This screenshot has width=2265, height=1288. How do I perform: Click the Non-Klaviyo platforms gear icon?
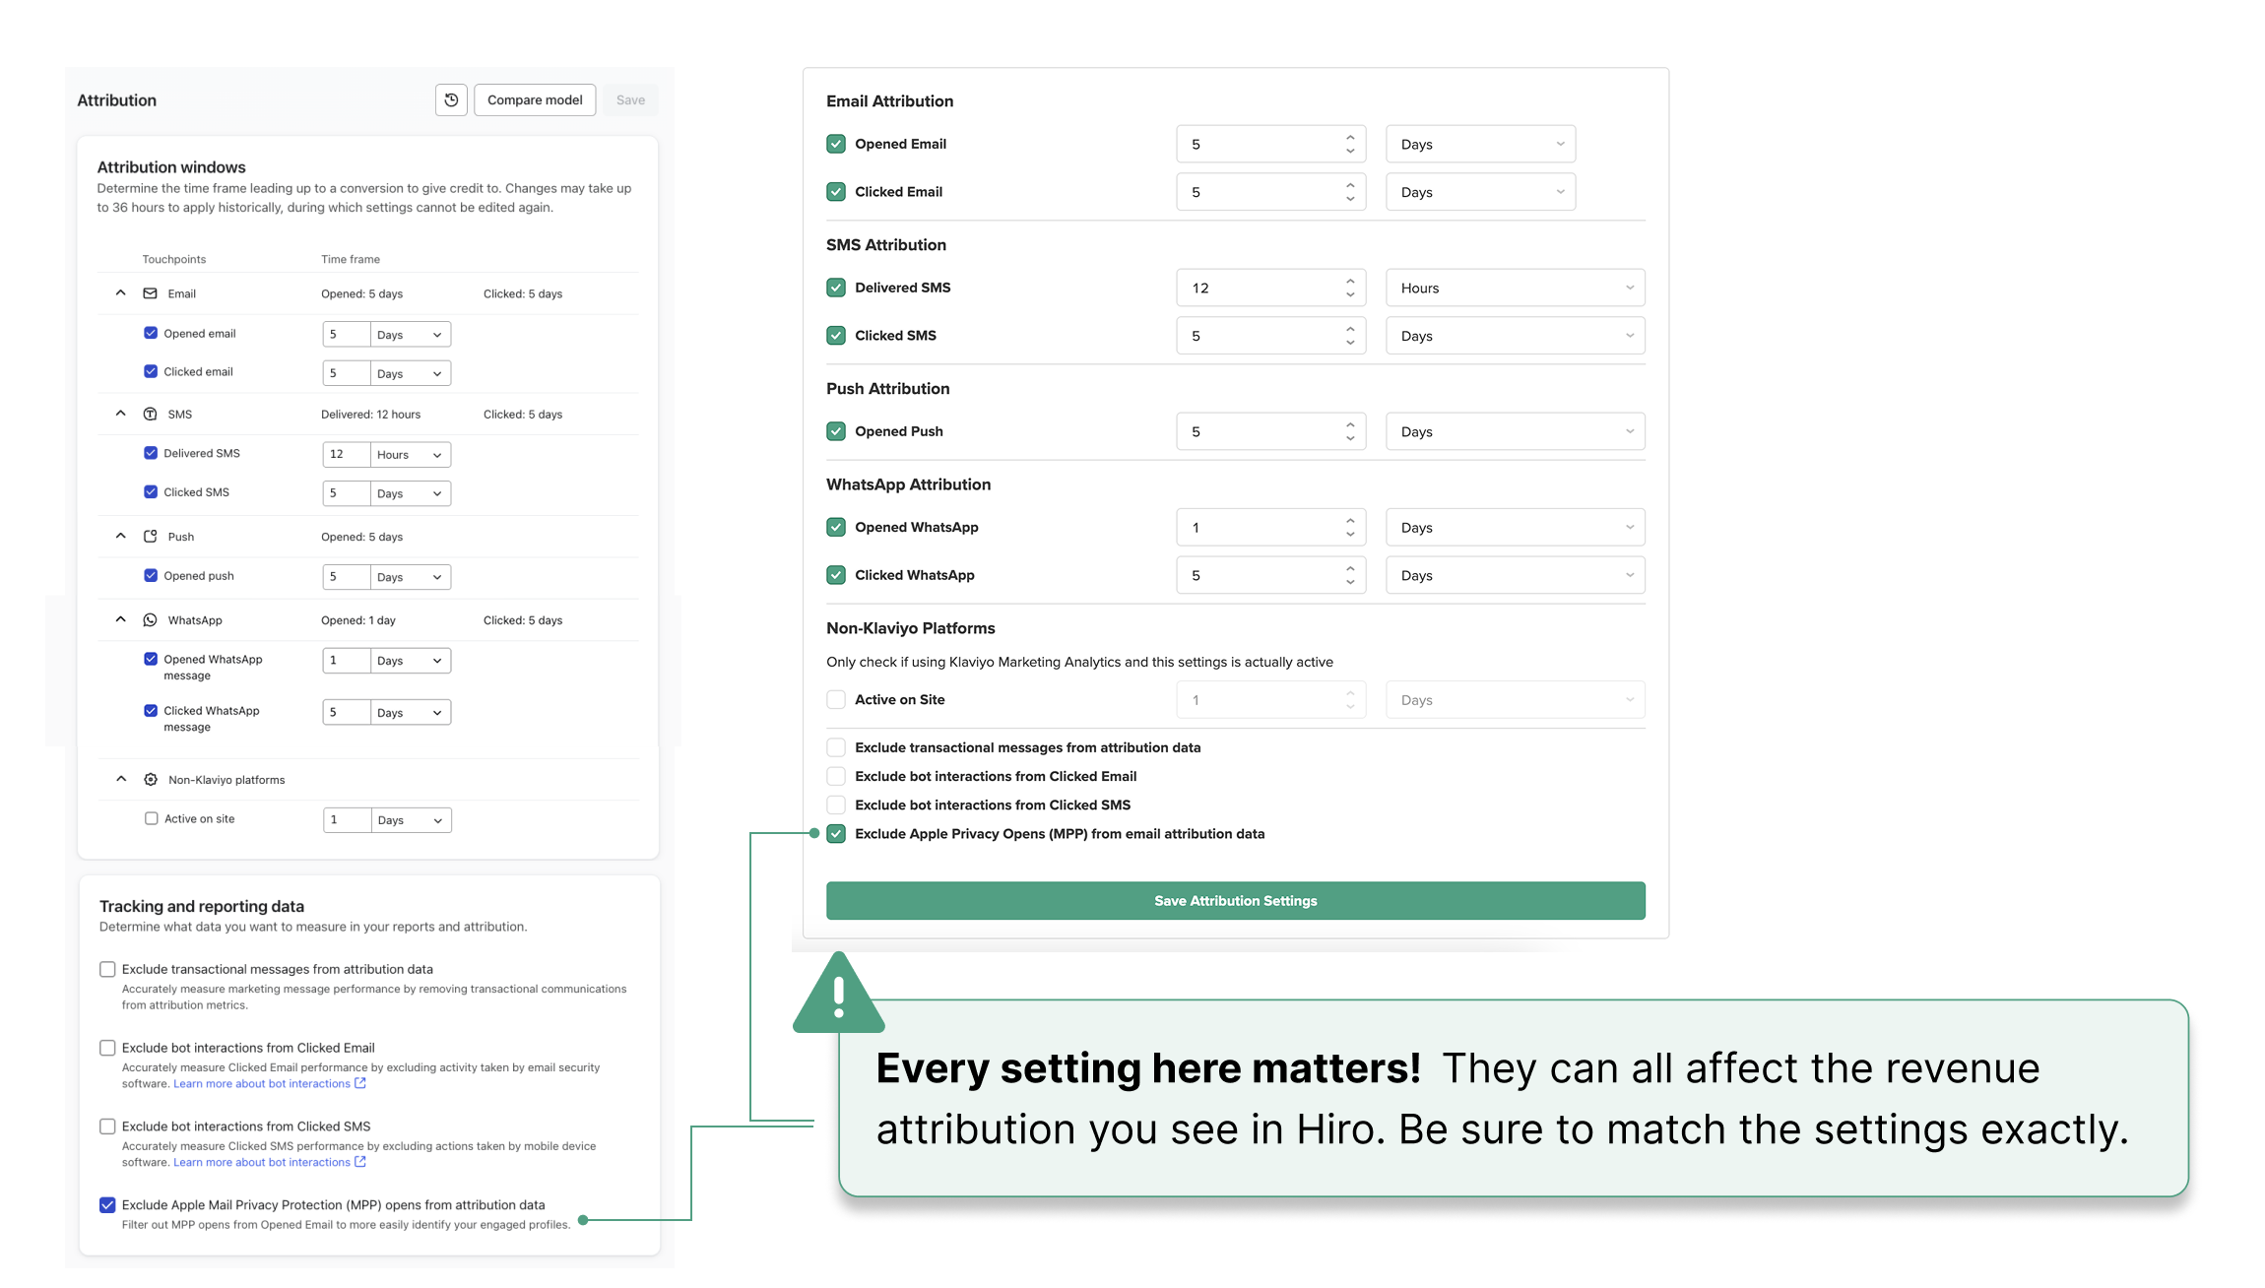point(151,779)
